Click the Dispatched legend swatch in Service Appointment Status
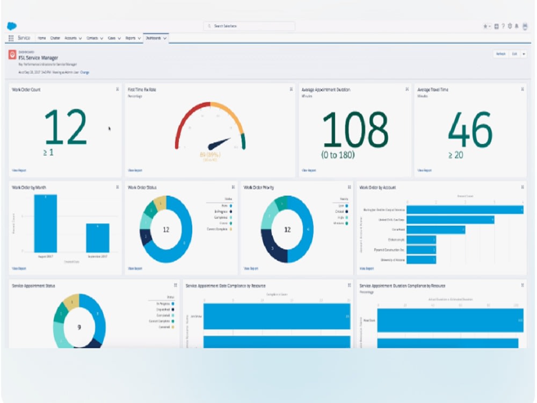This screenshot has width=537, height=403. (x=173, y=310)
